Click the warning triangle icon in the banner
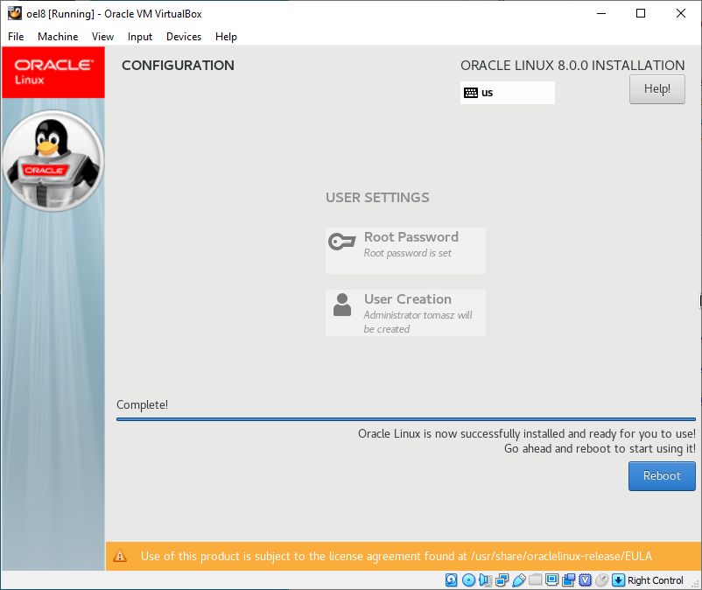 pos(120,557)
